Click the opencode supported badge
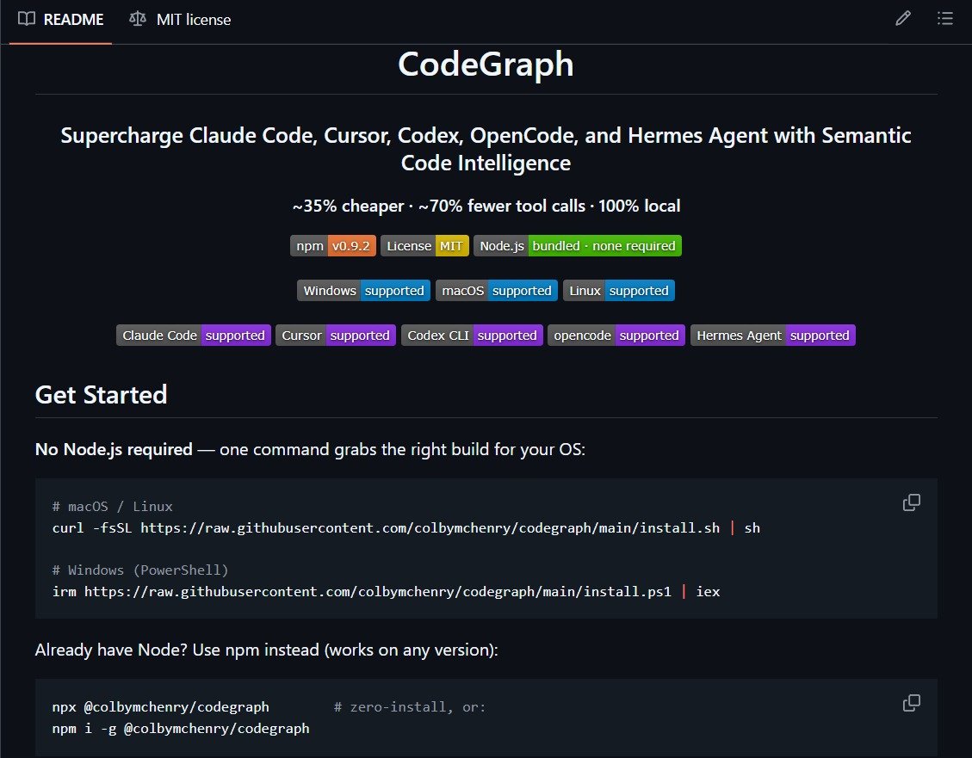Screen dimensions: 972x758 click(616, 335)
